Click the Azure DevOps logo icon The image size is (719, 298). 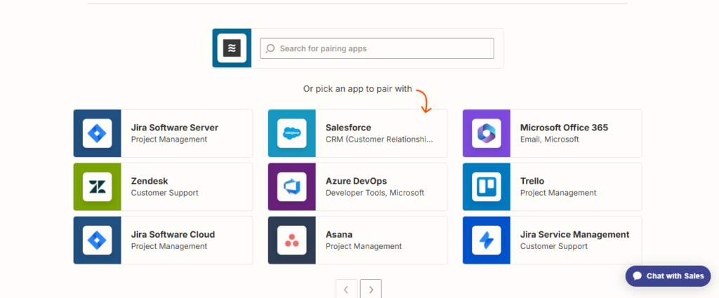tap(291, 187)
